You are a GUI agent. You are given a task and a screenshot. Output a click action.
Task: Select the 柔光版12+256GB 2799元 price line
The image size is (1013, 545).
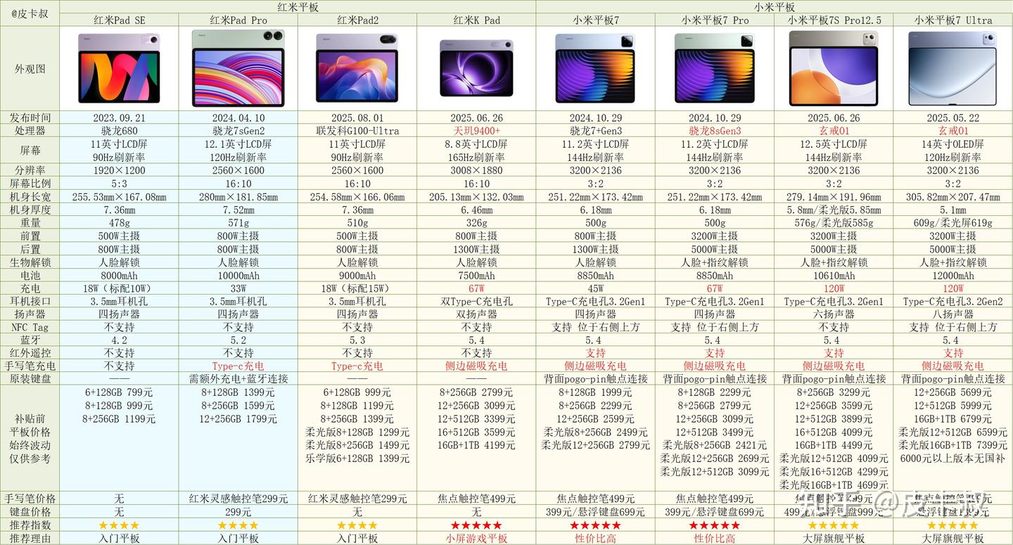tap(596, 445)
